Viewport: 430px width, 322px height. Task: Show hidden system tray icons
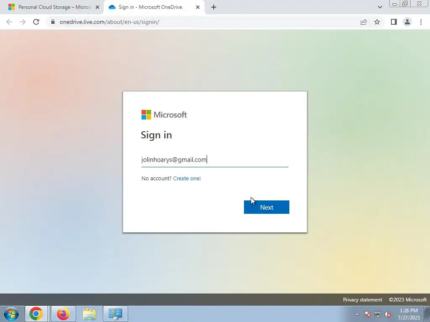357,314
